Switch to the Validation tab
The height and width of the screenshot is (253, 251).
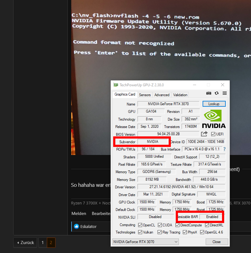pos(180,95)
